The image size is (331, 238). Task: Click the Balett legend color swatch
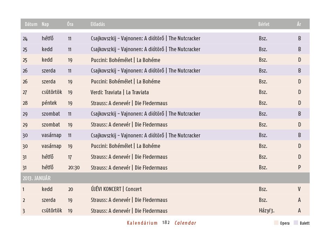click(x=296, y=223)
